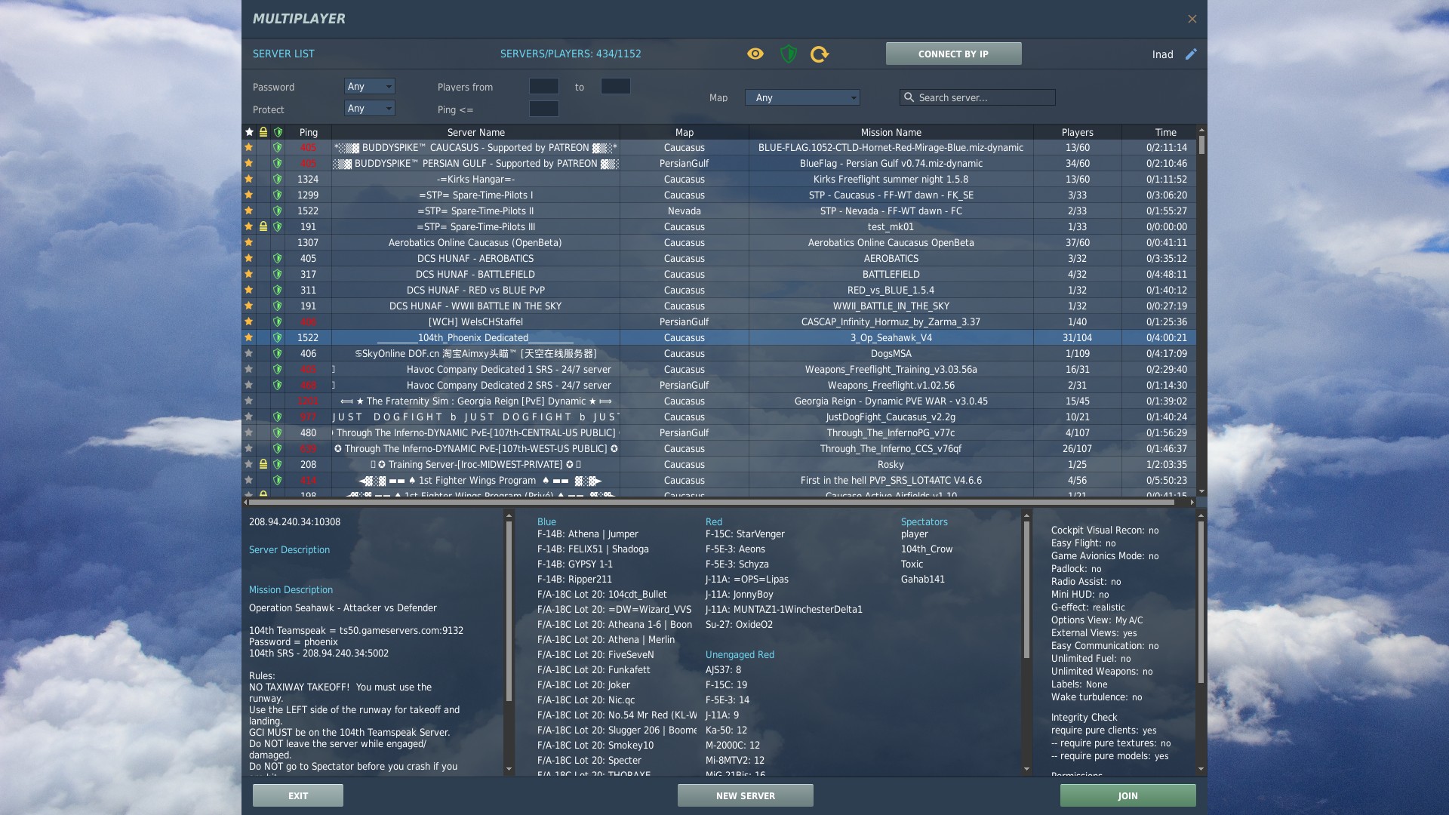
Task: Click lock icon on Spare-Time-Pilots III row
Action: pos(263,226)
